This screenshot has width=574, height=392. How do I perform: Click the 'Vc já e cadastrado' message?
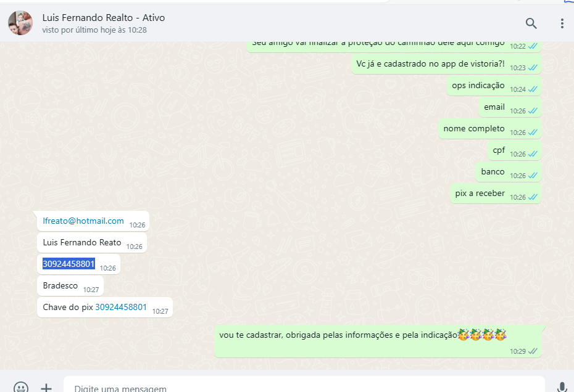[430, 63]
